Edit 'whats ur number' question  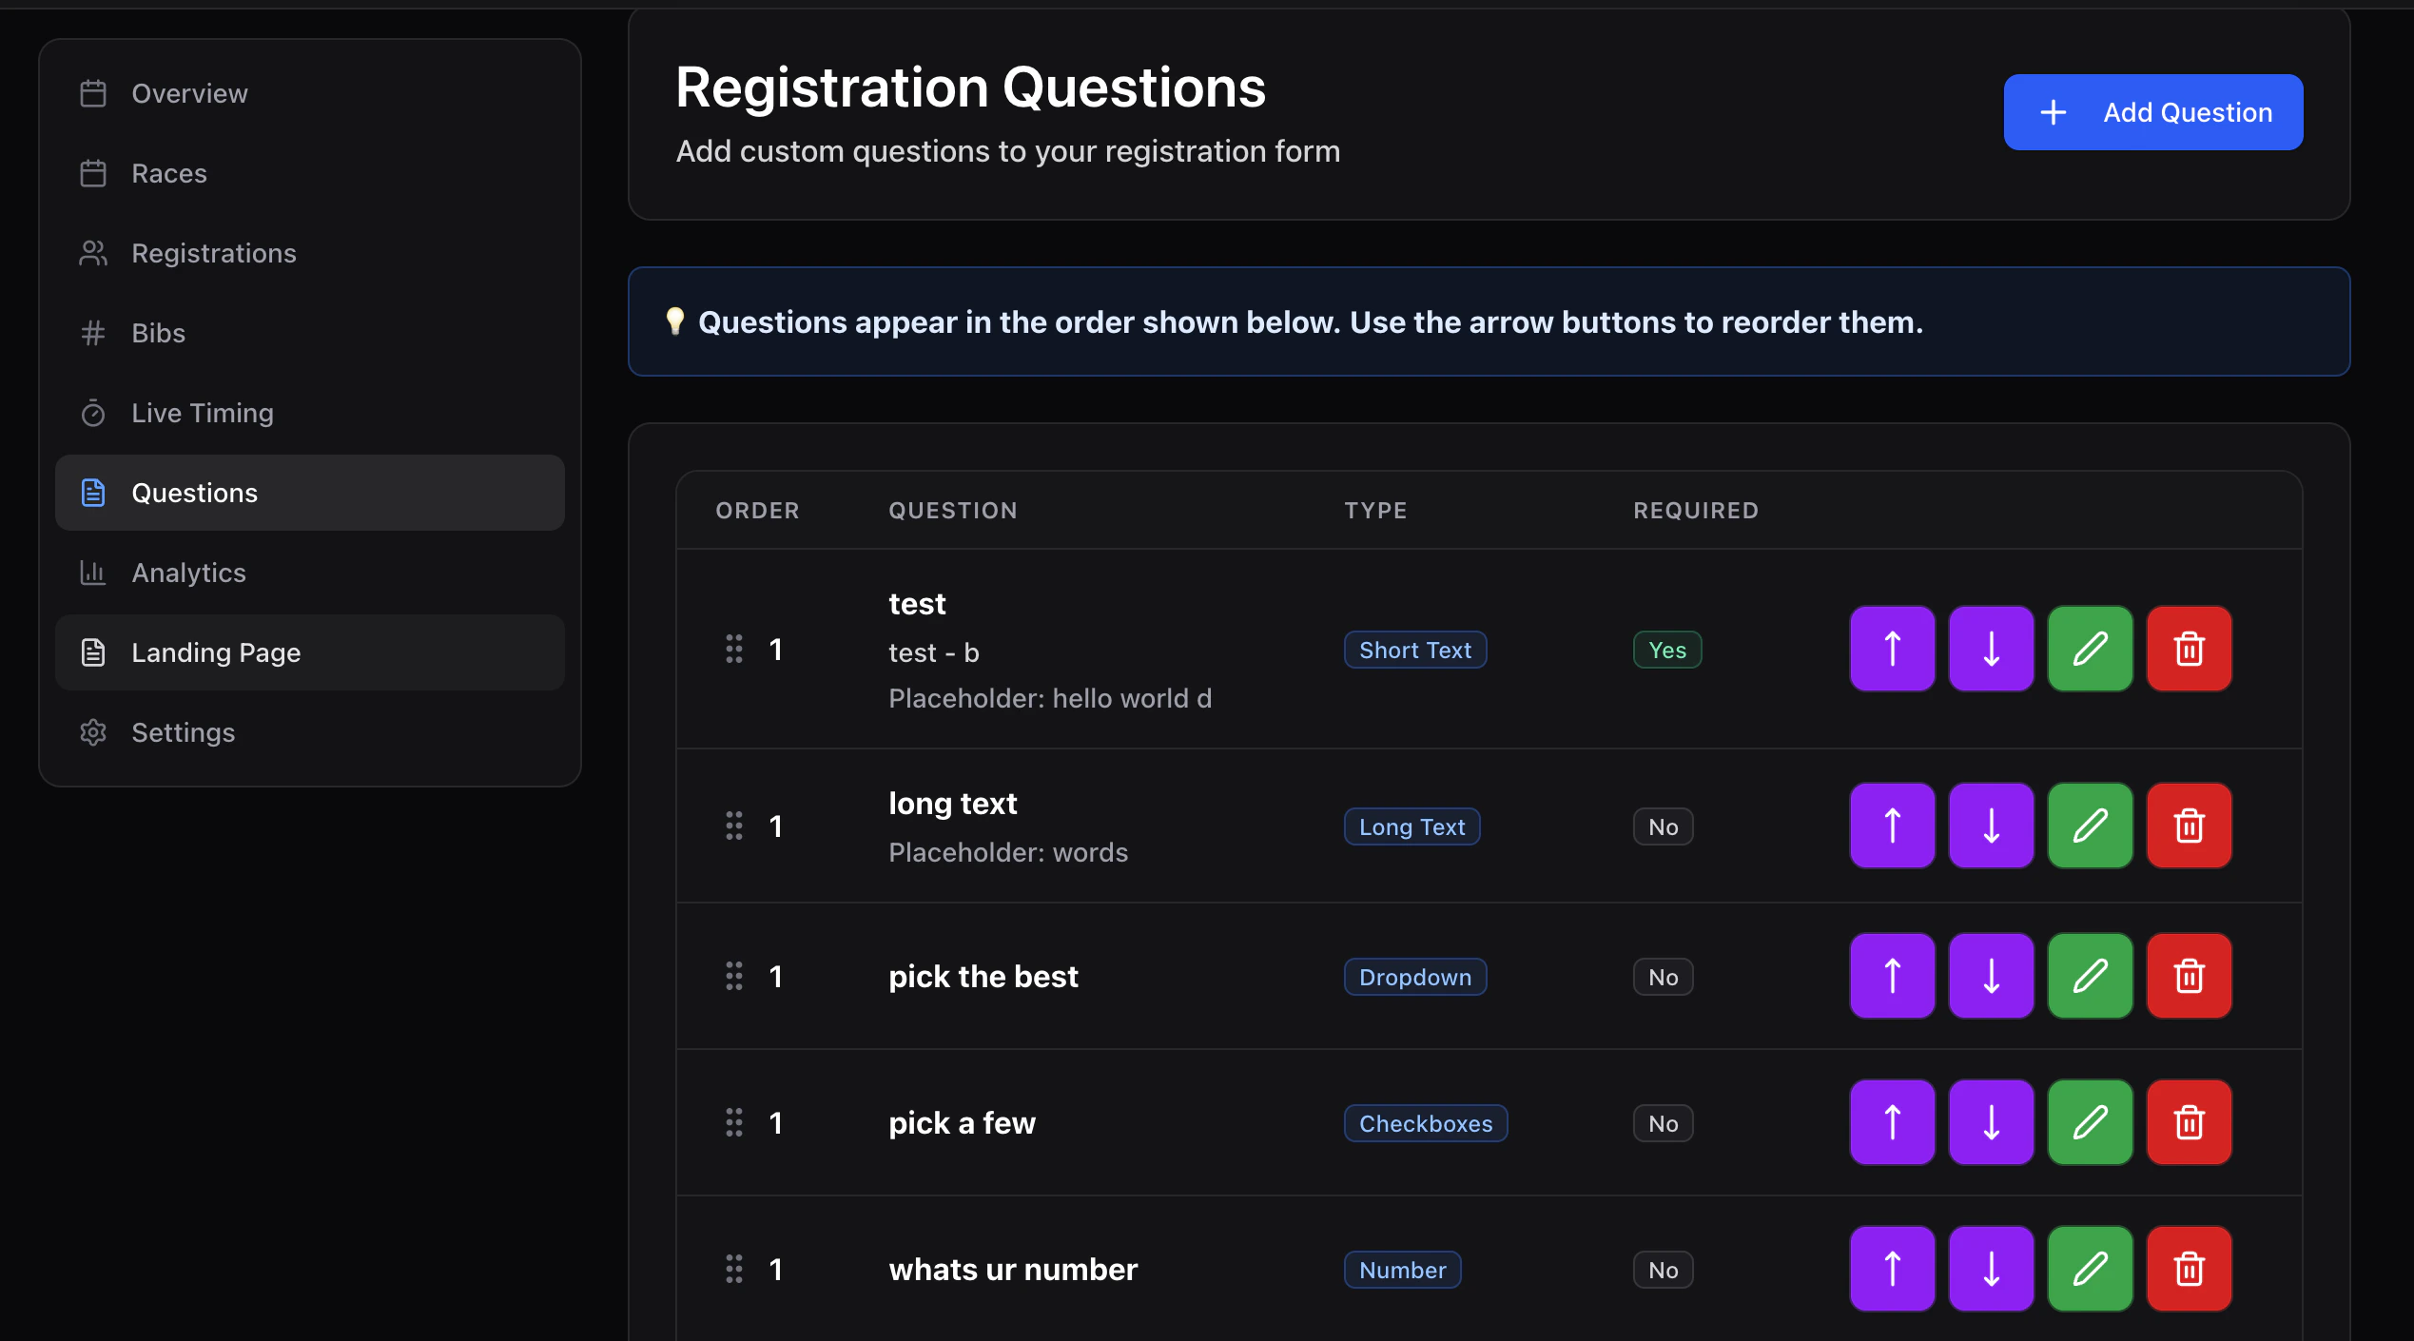[2090, 1269]
